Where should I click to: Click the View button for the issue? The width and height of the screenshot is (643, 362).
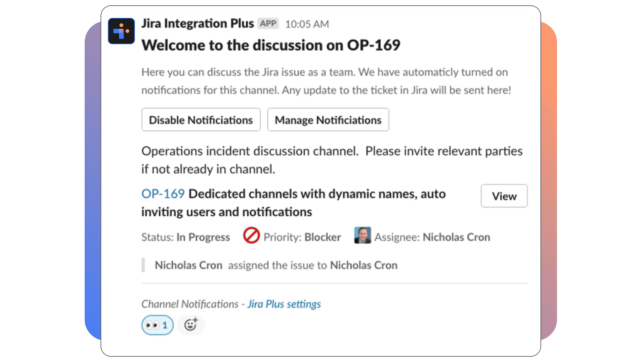click(504, 196)
